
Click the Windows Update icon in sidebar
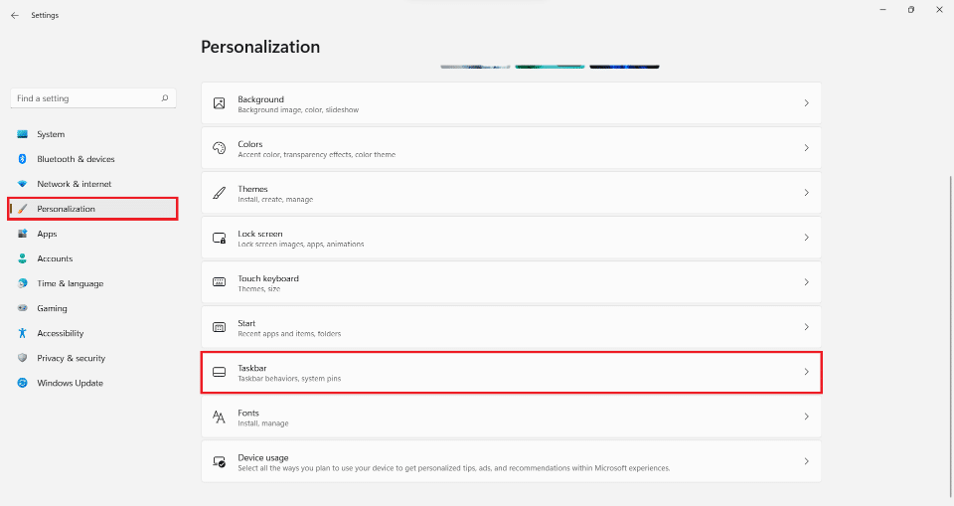click(x=22, y=383)
